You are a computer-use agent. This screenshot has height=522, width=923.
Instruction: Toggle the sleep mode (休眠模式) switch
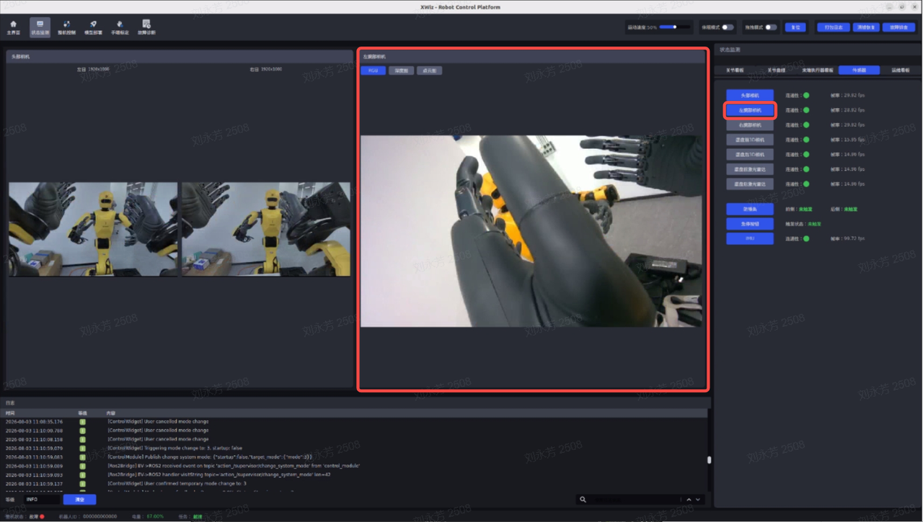728,27
